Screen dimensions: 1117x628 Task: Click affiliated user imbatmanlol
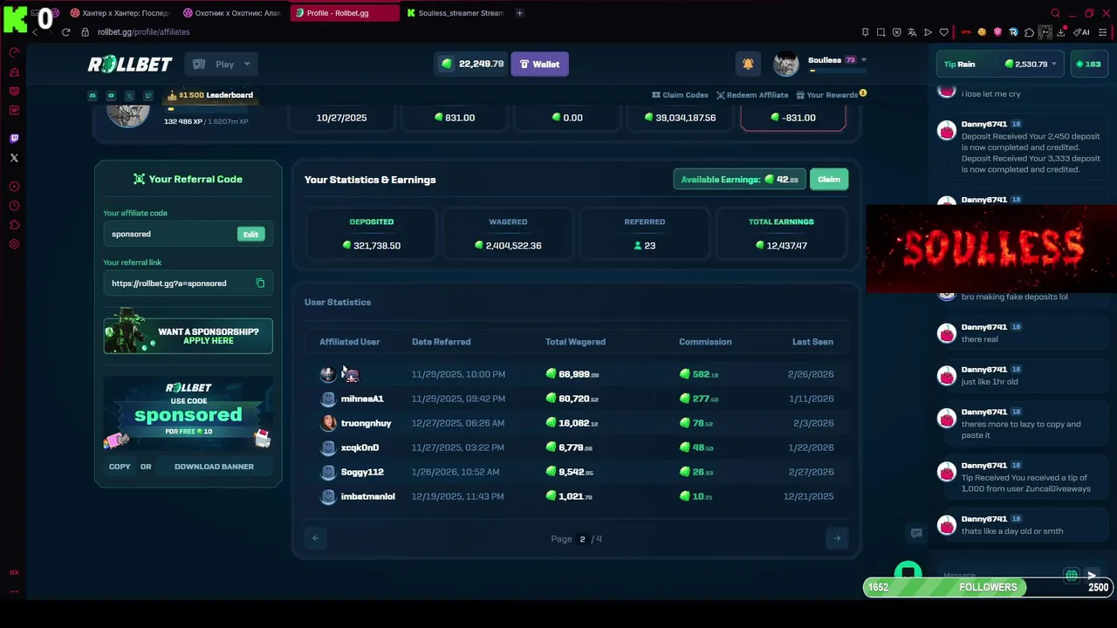point(367,496)
